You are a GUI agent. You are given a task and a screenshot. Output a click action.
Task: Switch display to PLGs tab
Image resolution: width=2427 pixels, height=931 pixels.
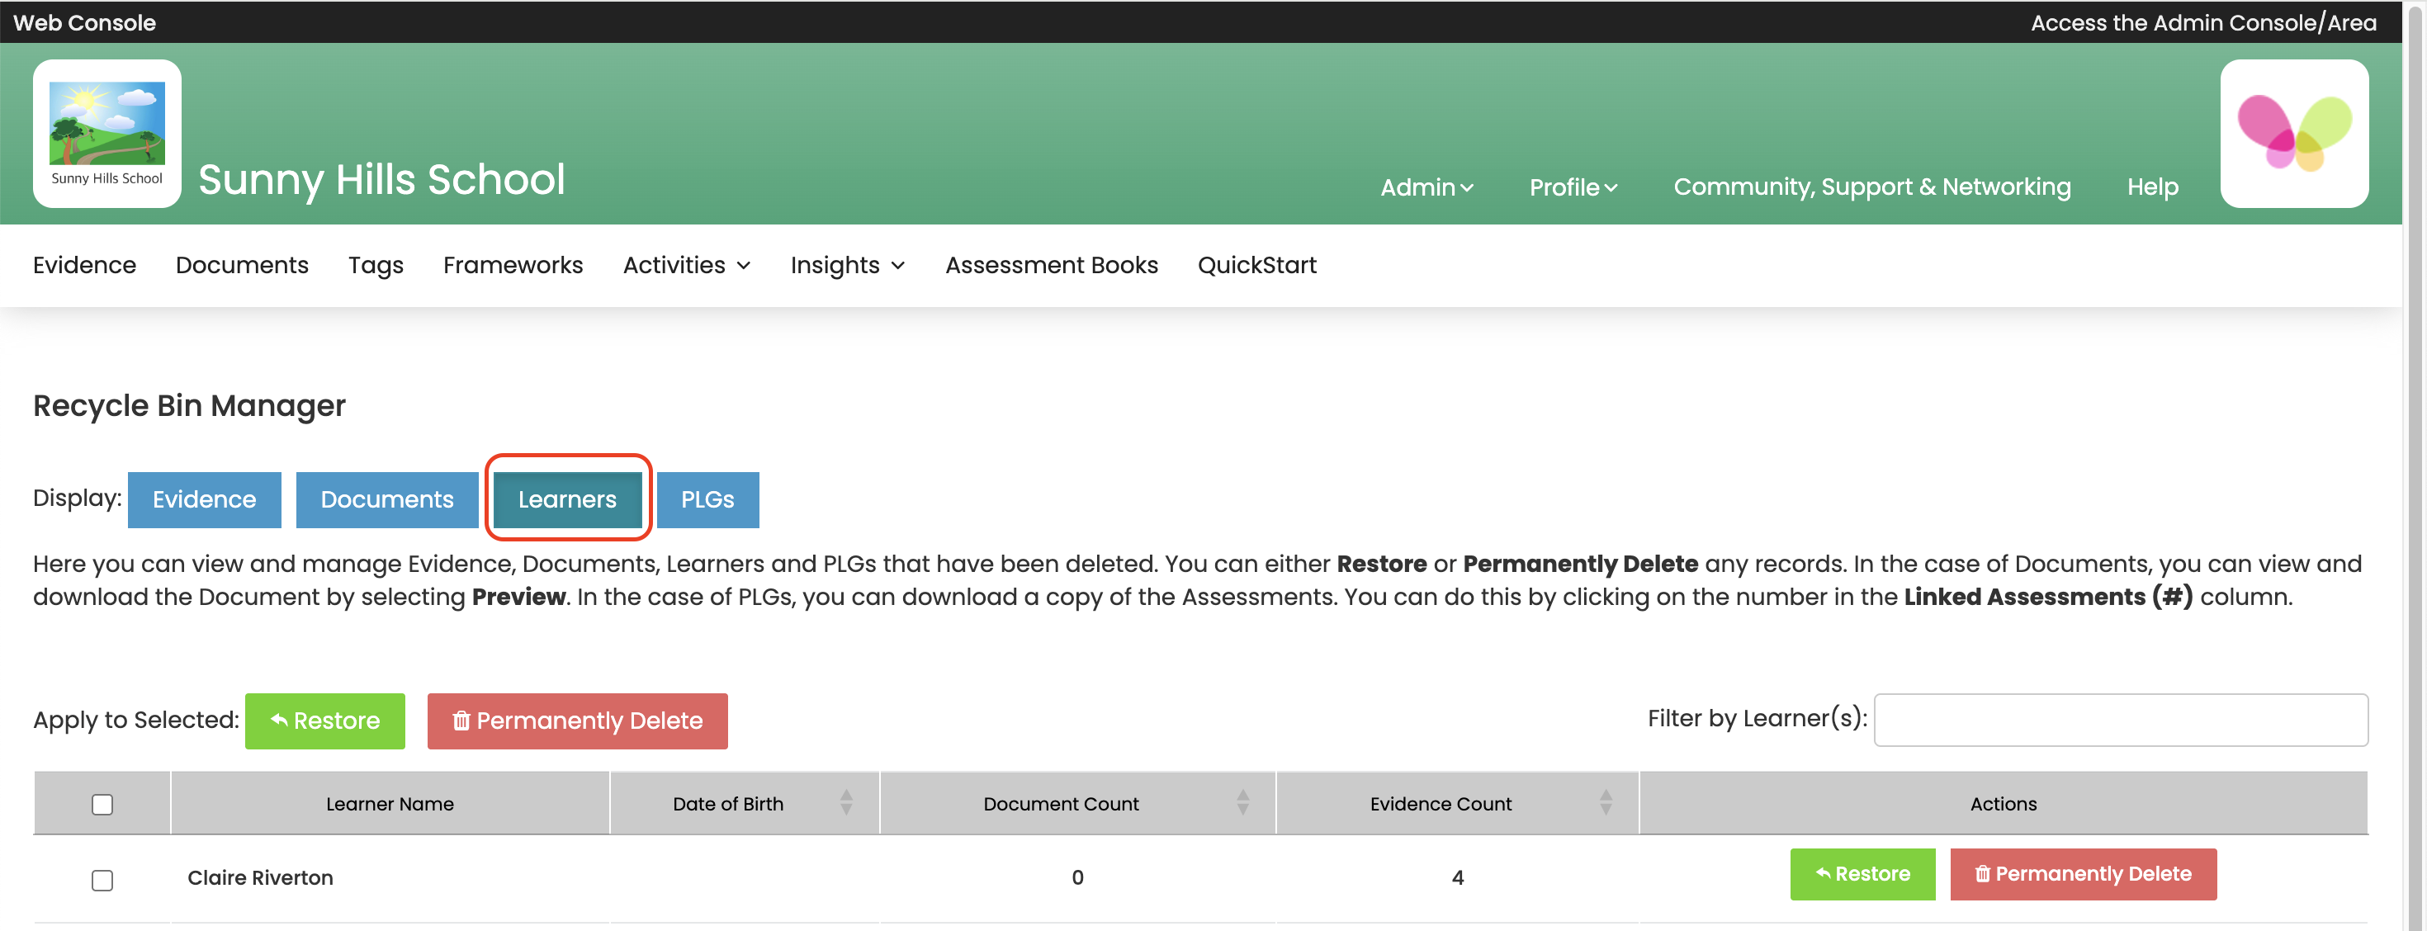pos(707,499)
